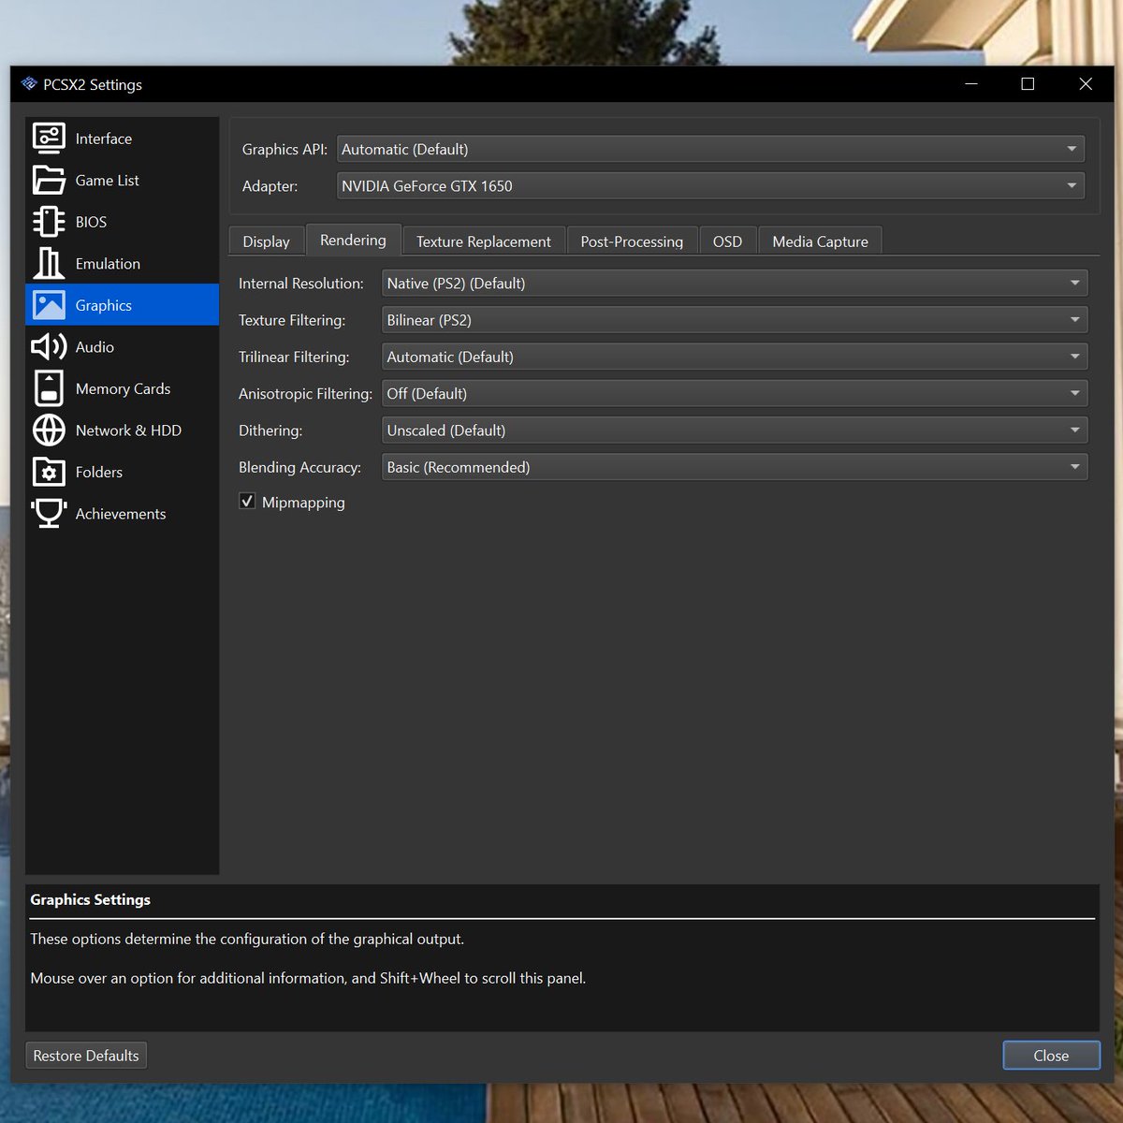This screenshot has width=1123, height=1123.
Task: Click the Folders gear-folder icon
Action: (x=49, y=472)
